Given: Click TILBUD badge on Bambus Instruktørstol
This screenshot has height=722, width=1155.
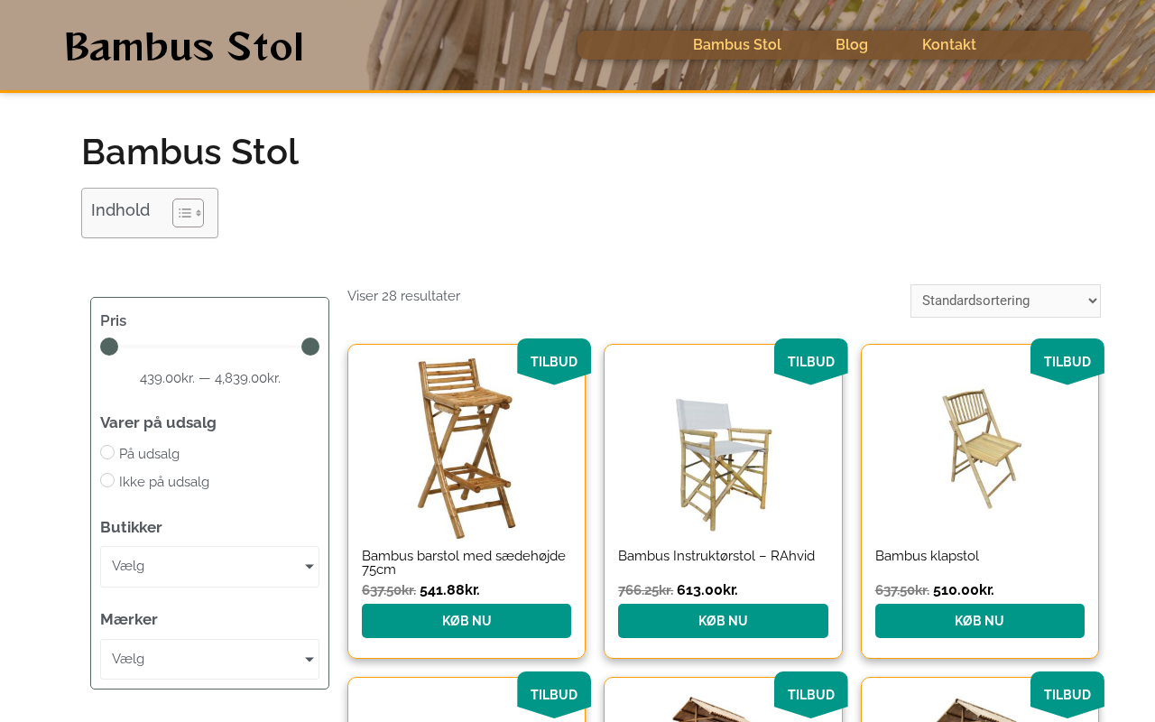Looking at the screenshot, I should click(810, 361).
